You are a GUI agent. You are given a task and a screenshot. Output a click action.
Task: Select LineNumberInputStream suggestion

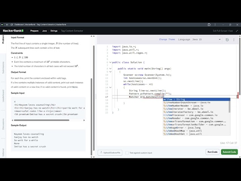196,103
